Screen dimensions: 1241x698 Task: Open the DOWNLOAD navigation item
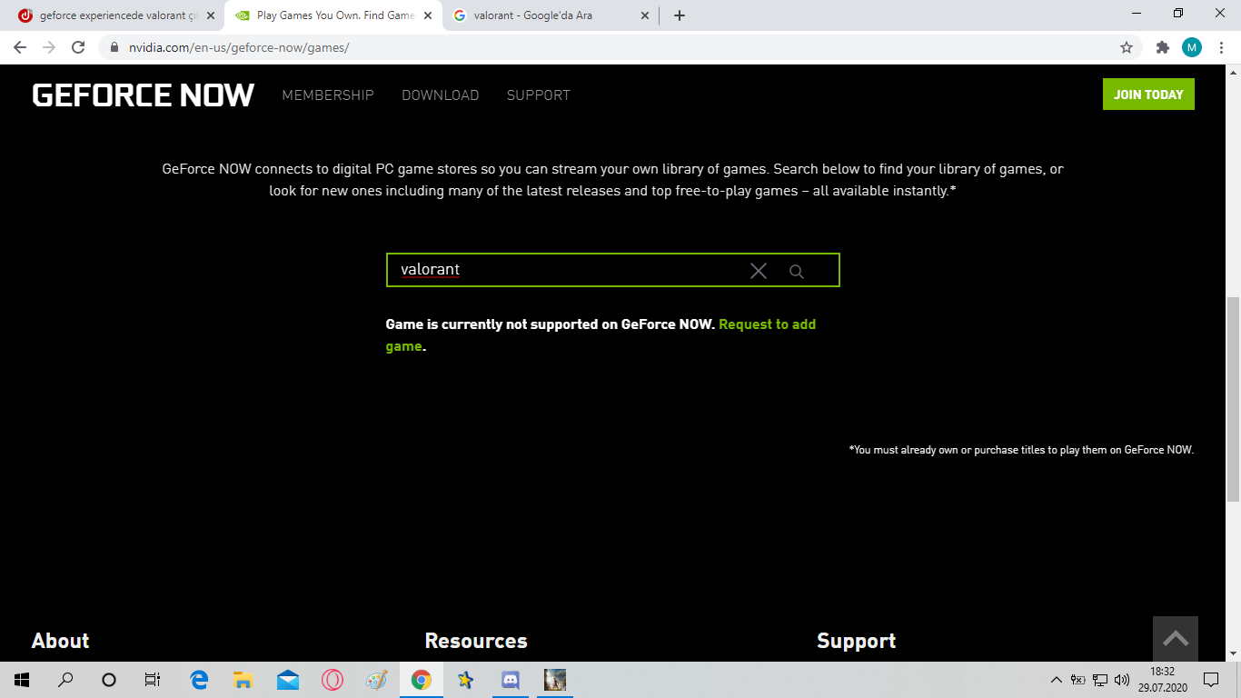click(441, 95)
